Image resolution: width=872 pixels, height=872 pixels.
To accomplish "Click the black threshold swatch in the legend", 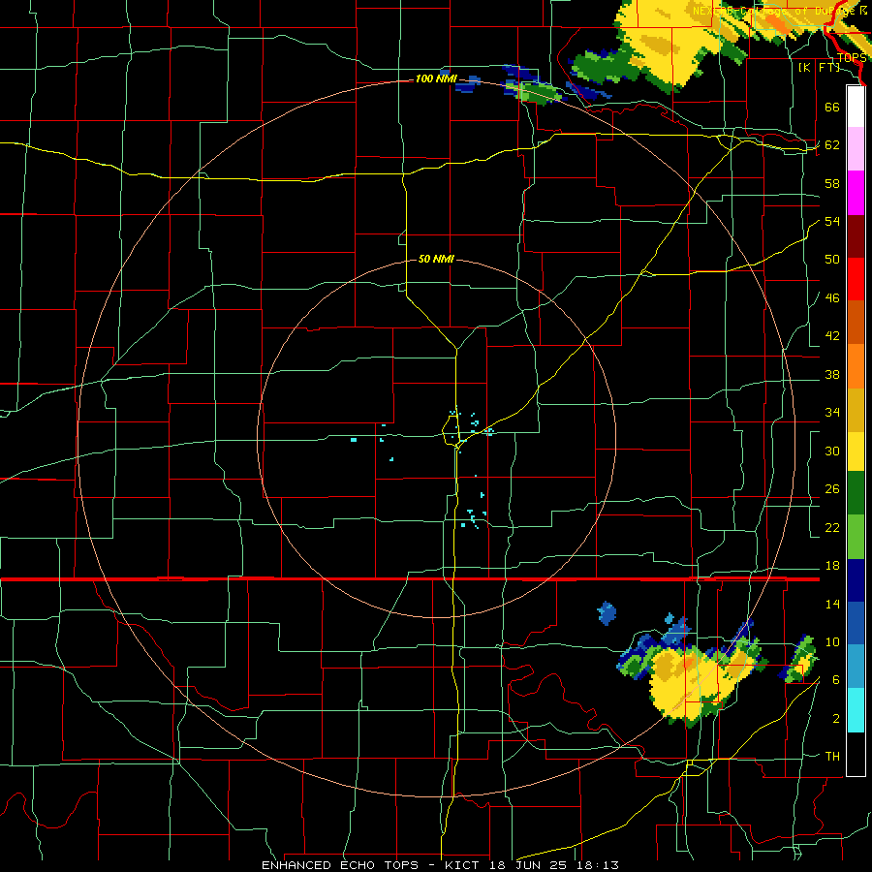I will [856, 754].
